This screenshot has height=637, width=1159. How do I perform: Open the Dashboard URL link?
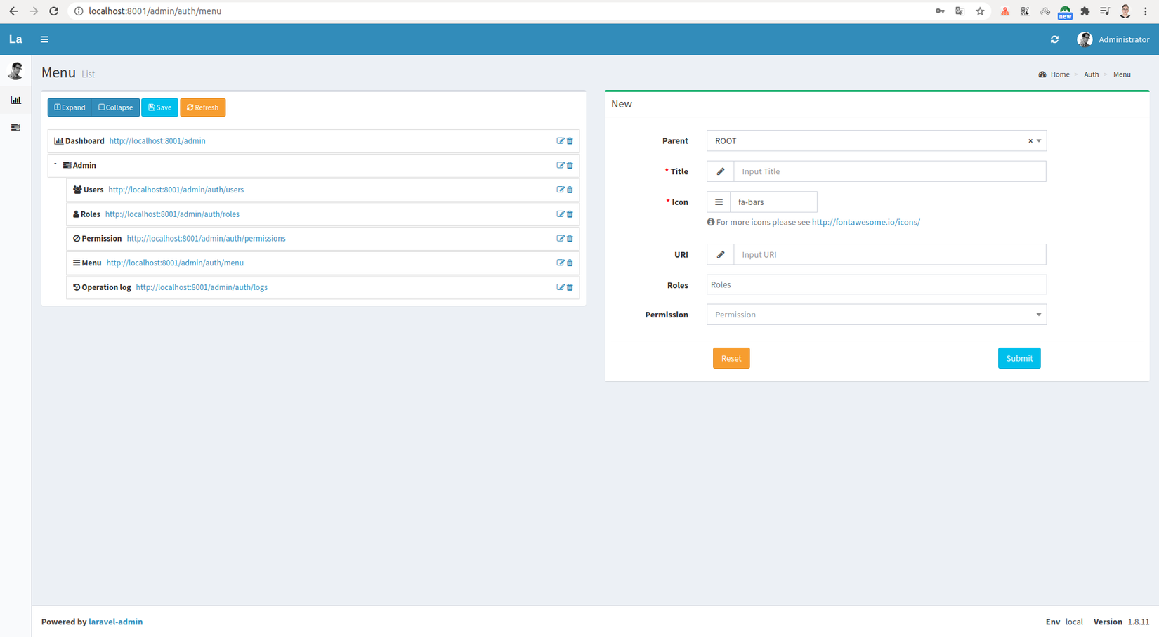pos(157,141)
